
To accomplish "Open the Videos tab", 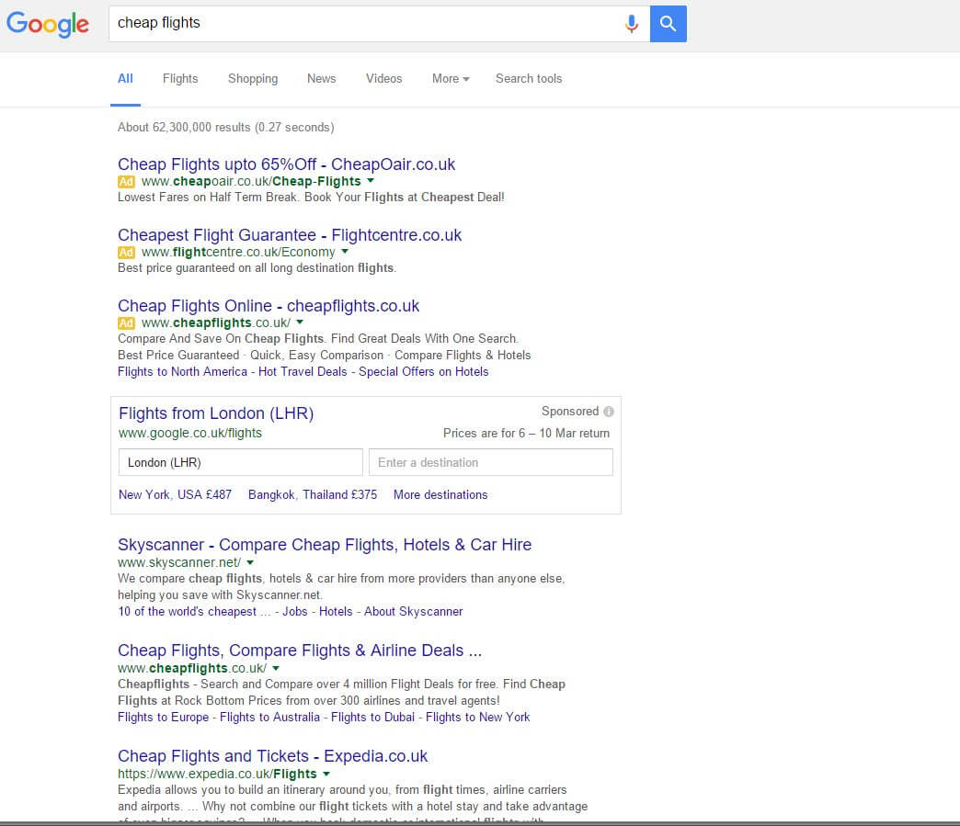I will (x=383, y=78).
